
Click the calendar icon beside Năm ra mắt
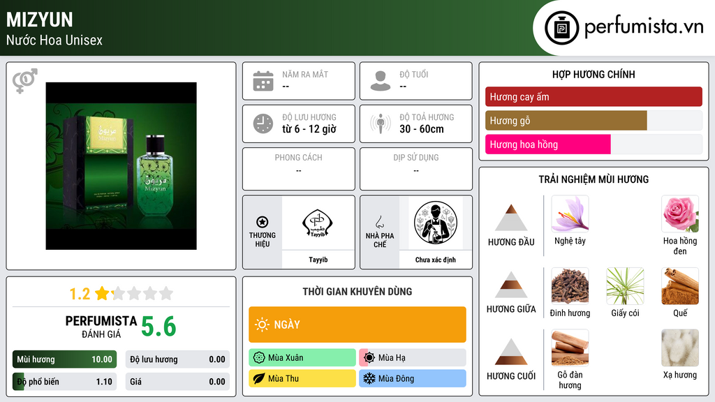coord(263,81)
